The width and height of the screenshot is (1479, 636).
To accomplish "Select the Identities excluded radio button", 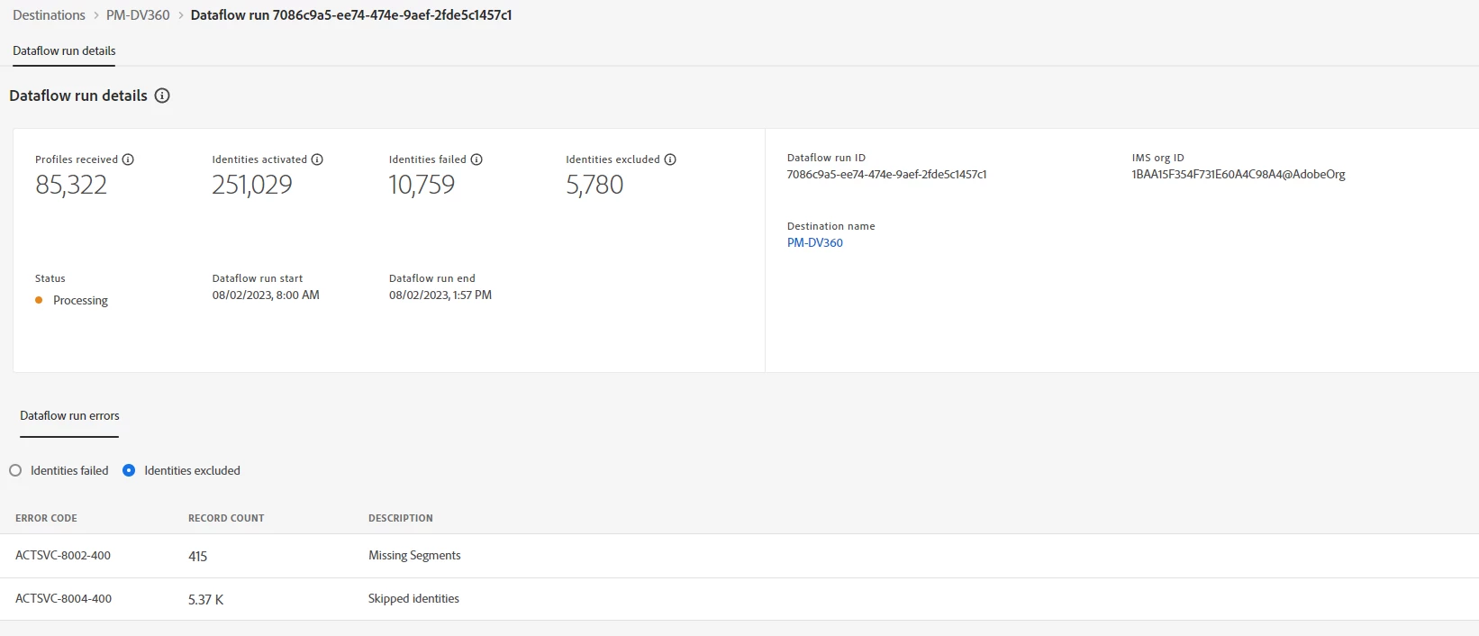I will (129, 470).
